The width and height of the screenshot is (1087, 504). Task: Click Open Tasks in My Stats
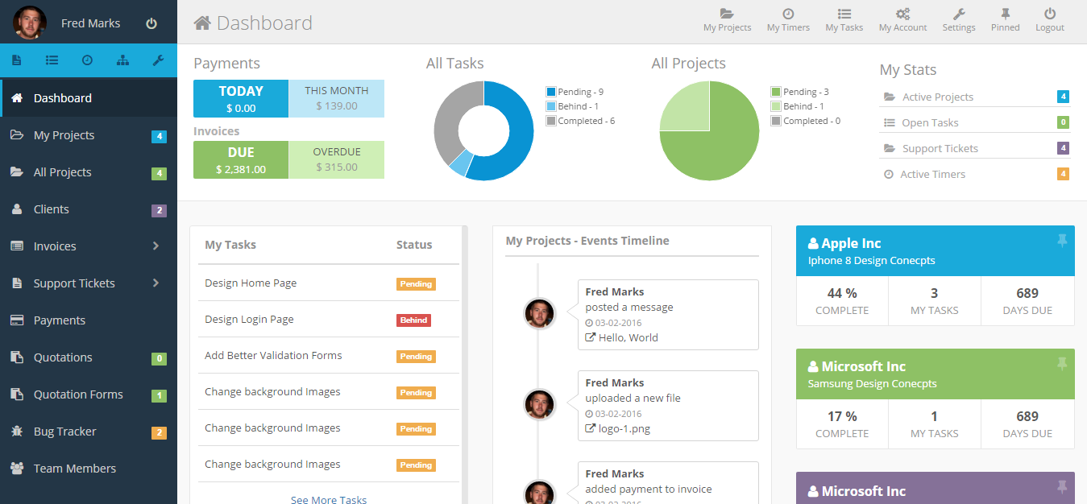[x=930, y=122]
